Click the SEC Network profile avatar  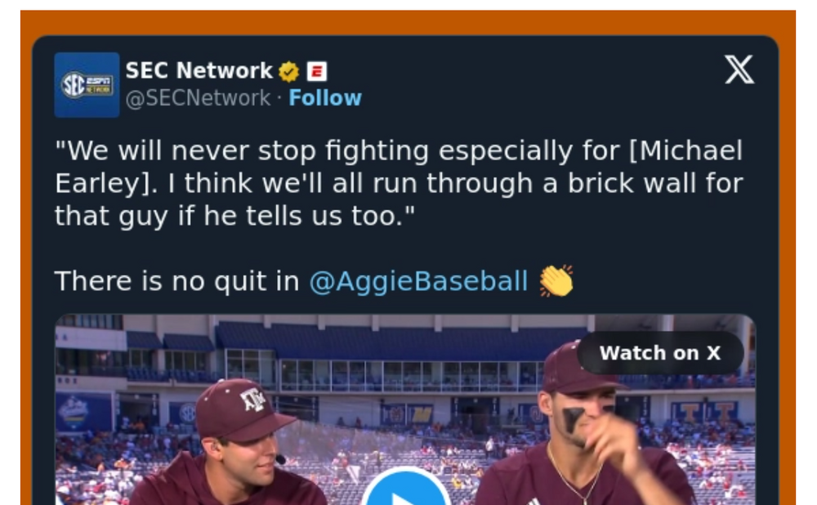click(x=87, y=85)
